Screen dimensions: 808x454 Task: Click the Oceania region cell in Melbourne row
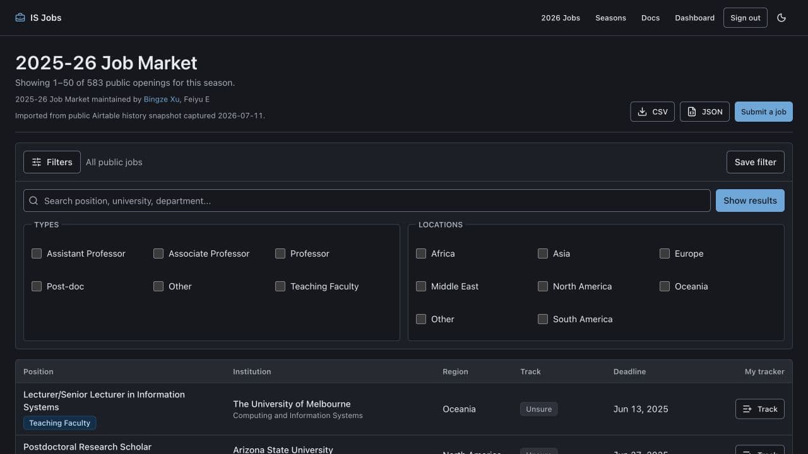[459, 409]
